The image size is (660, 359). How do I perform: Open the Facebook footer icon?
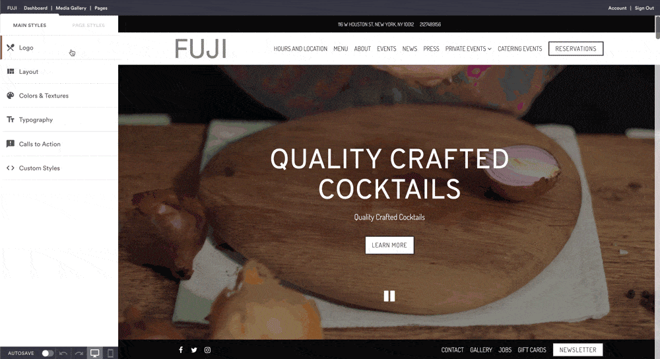coord(181,350)
